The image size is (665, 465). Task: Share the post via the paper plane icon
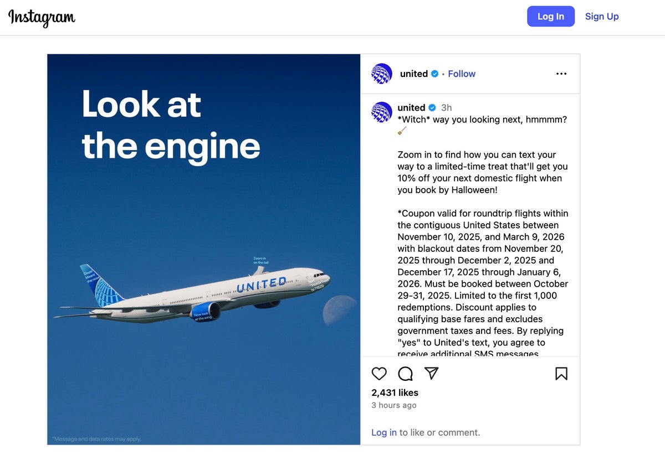coord(432,374)
